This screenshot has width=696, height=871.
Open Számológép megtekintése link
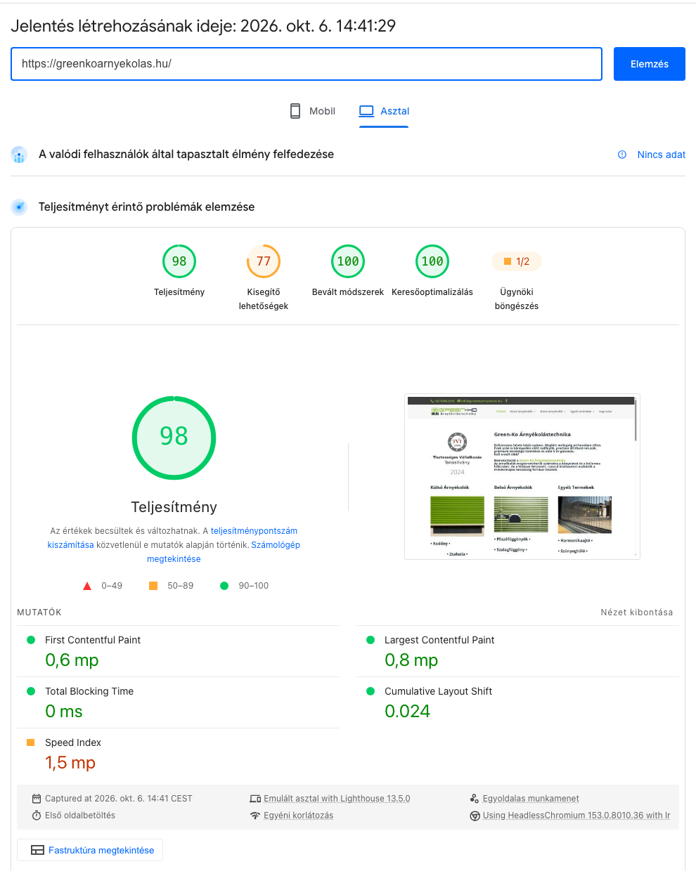224,552
